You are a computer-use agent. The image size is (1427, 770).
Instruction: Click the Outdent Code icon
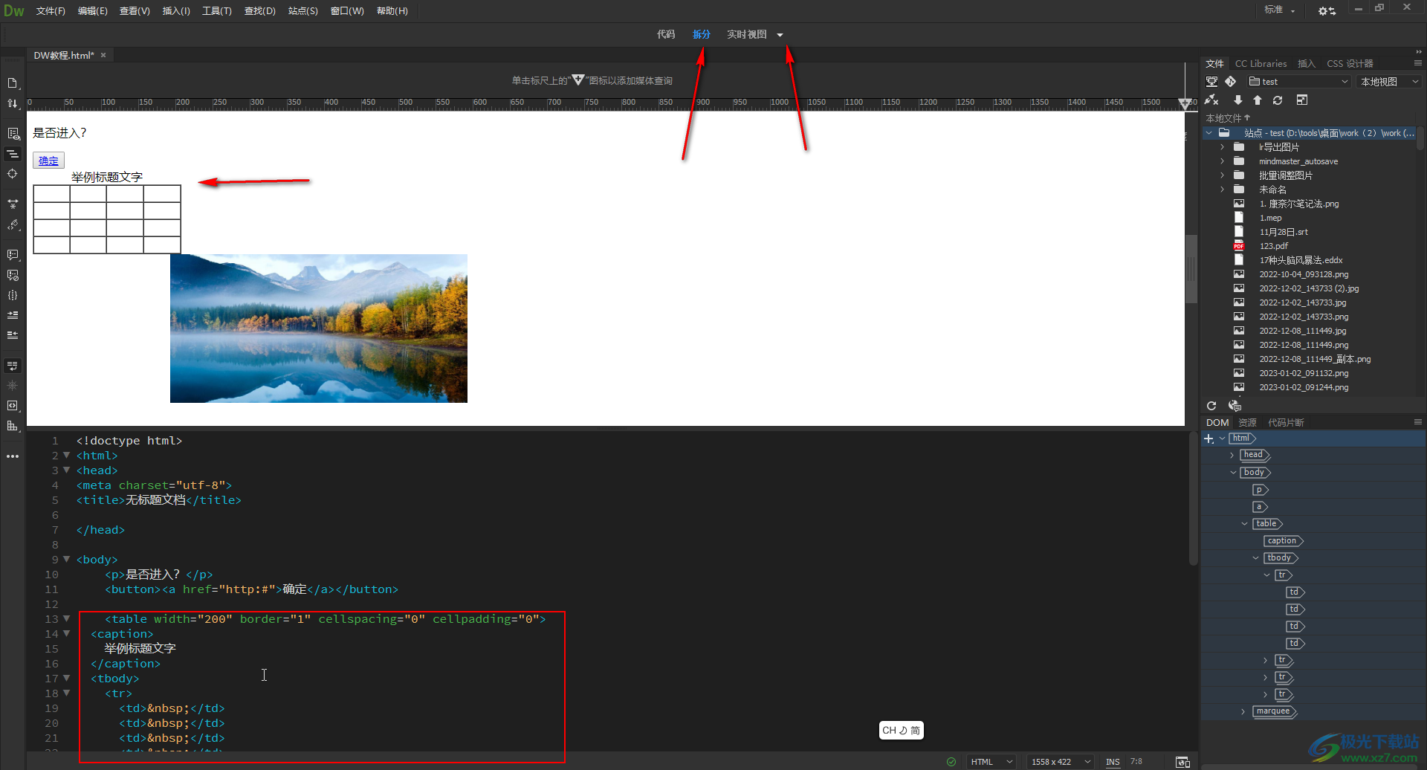(x=13, y=335)
